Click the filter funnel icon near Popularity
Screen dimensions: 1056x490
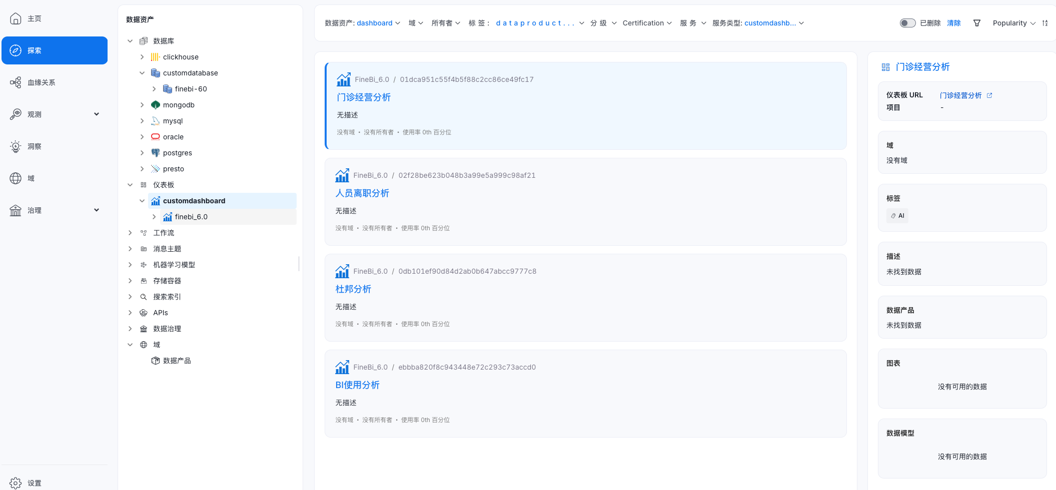(977, 23)
